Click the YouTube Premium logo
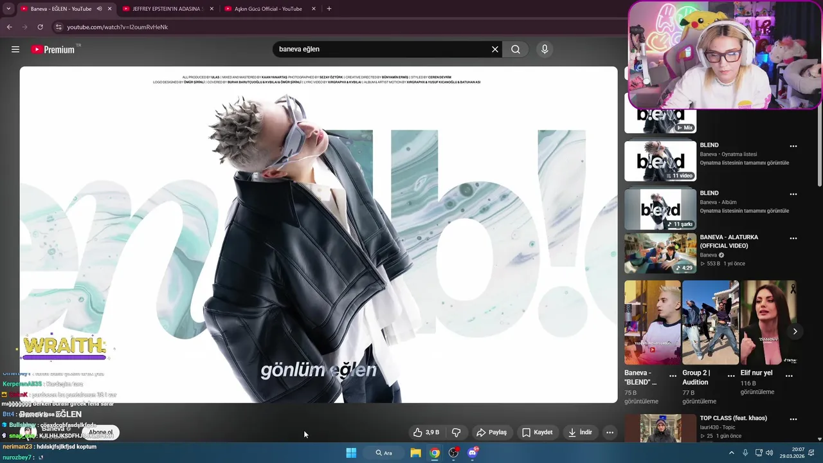Image resolution: width=823 pixels, height=463 pixels. coord(53,50)
